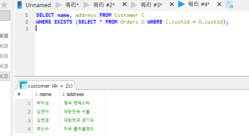This screenshot has height=136, width=249.
Task: Click the gray arrow icon on 쿼리 #2*
Action: [87, 5]
